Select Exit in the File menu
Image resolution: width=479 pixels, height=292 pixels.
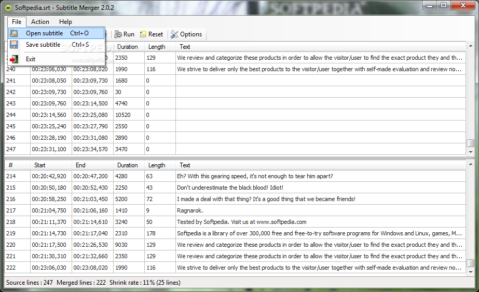[x=56, y=59]
